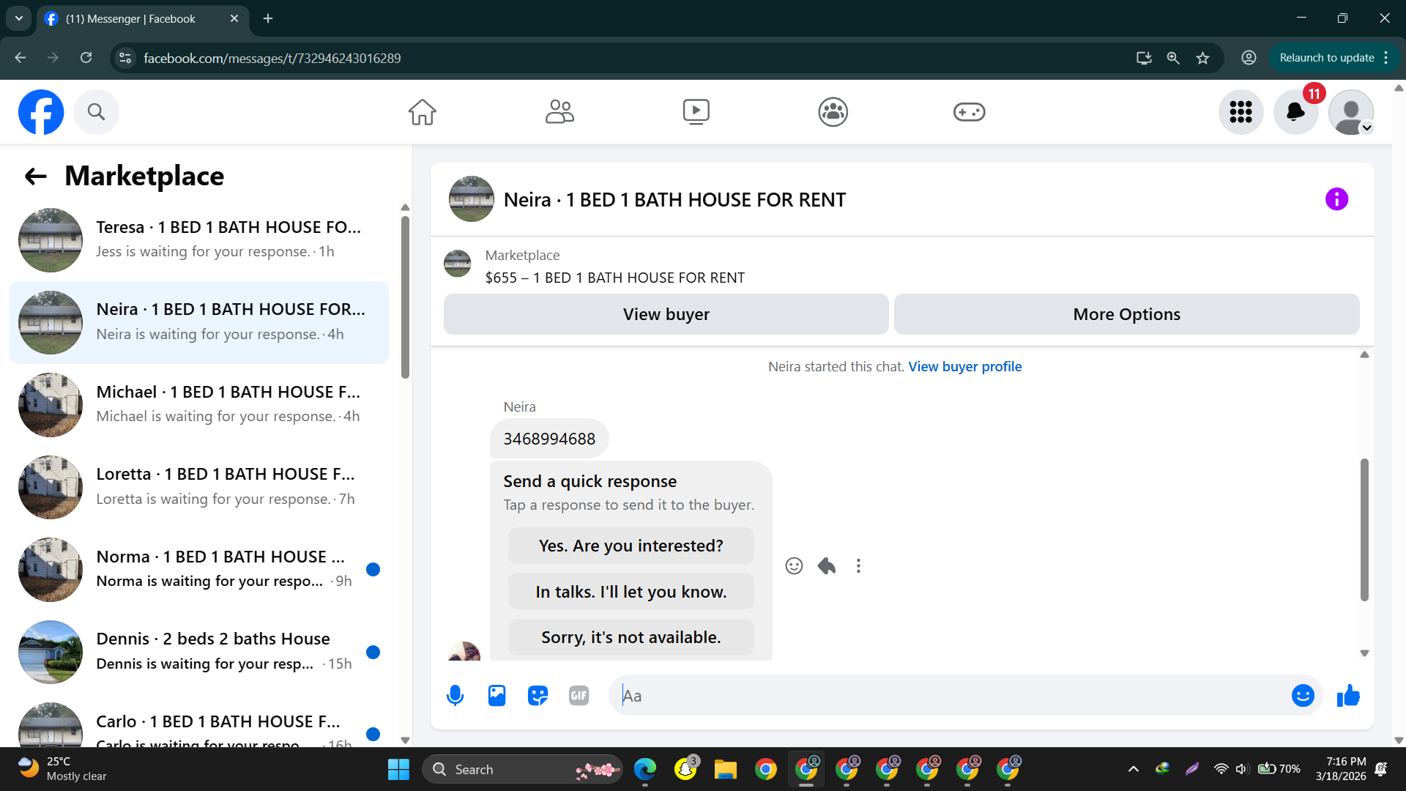This screenshot has height=791, width=1406.
Task: Open emoji picker in message field
Action: pyautogui.click(x=1303, y=696)
